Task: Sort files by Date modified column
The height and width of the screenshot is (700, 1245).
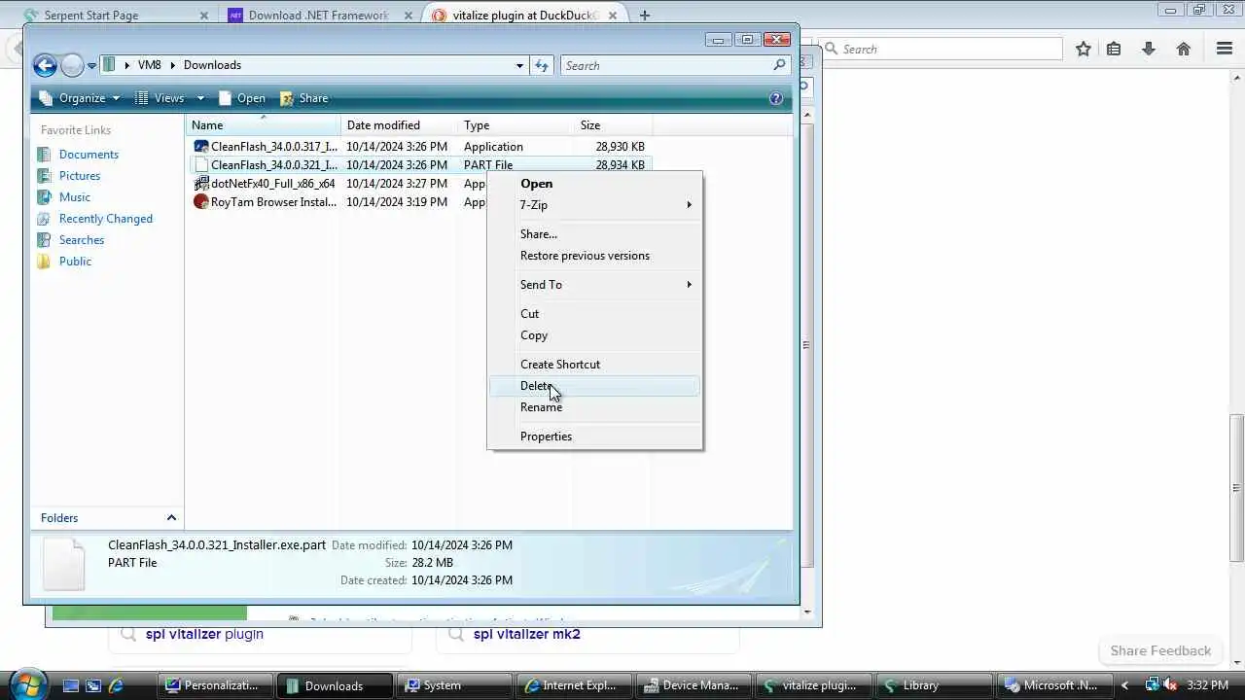Action: coord(399,125)
